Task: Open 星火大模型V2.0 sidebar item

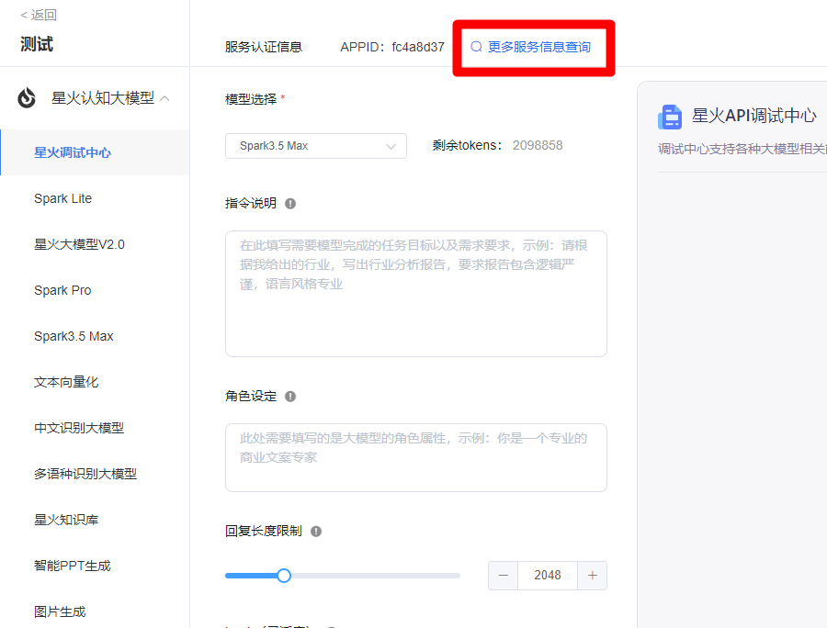Action: [79, 244]
